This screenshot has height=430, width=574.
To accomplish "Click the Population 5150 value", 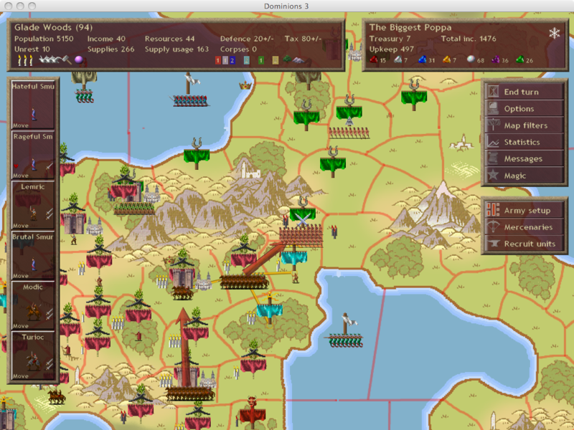I will (44, 39).
